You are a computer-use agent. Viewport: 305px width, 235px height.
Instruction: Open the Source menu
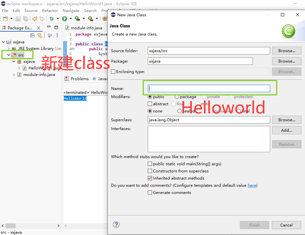pyautogui.click(x=31, y=10)
